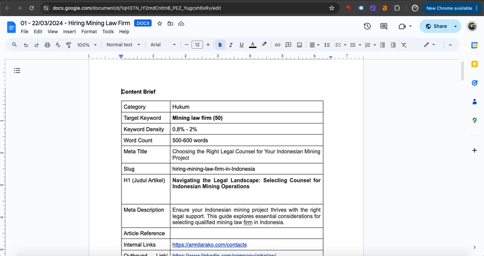Image resolution: width=484 pixels, height=256 pixels.
Task: Click the Share button
Action: [437, 26]
